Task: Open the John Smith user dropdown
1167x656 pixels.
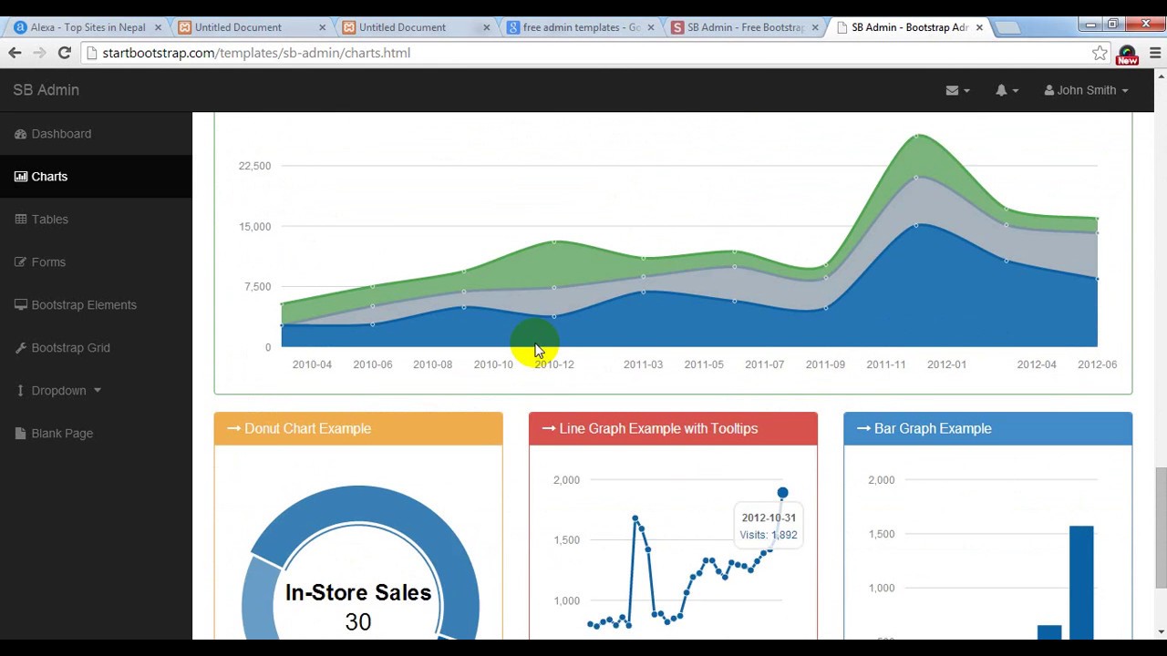Action: click(x=1087, y=90)
